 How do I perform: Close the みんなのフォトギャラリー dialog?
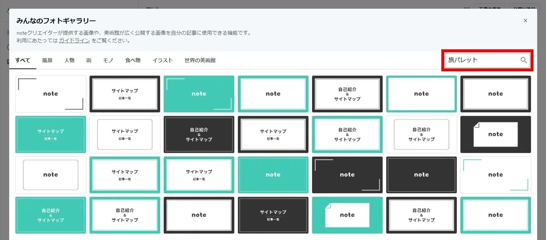click(x=526, y=20)
